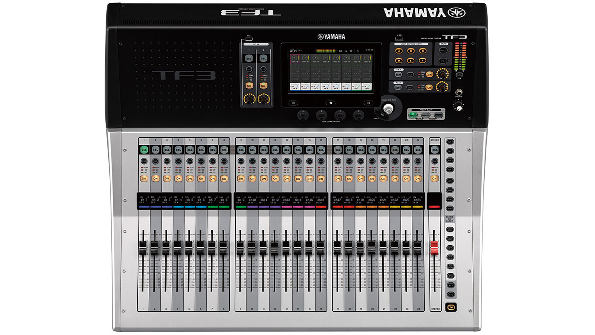Click the Touch and Turn knob
The width and height of the screenshot is (595, 335).
[x=388, y=109]
